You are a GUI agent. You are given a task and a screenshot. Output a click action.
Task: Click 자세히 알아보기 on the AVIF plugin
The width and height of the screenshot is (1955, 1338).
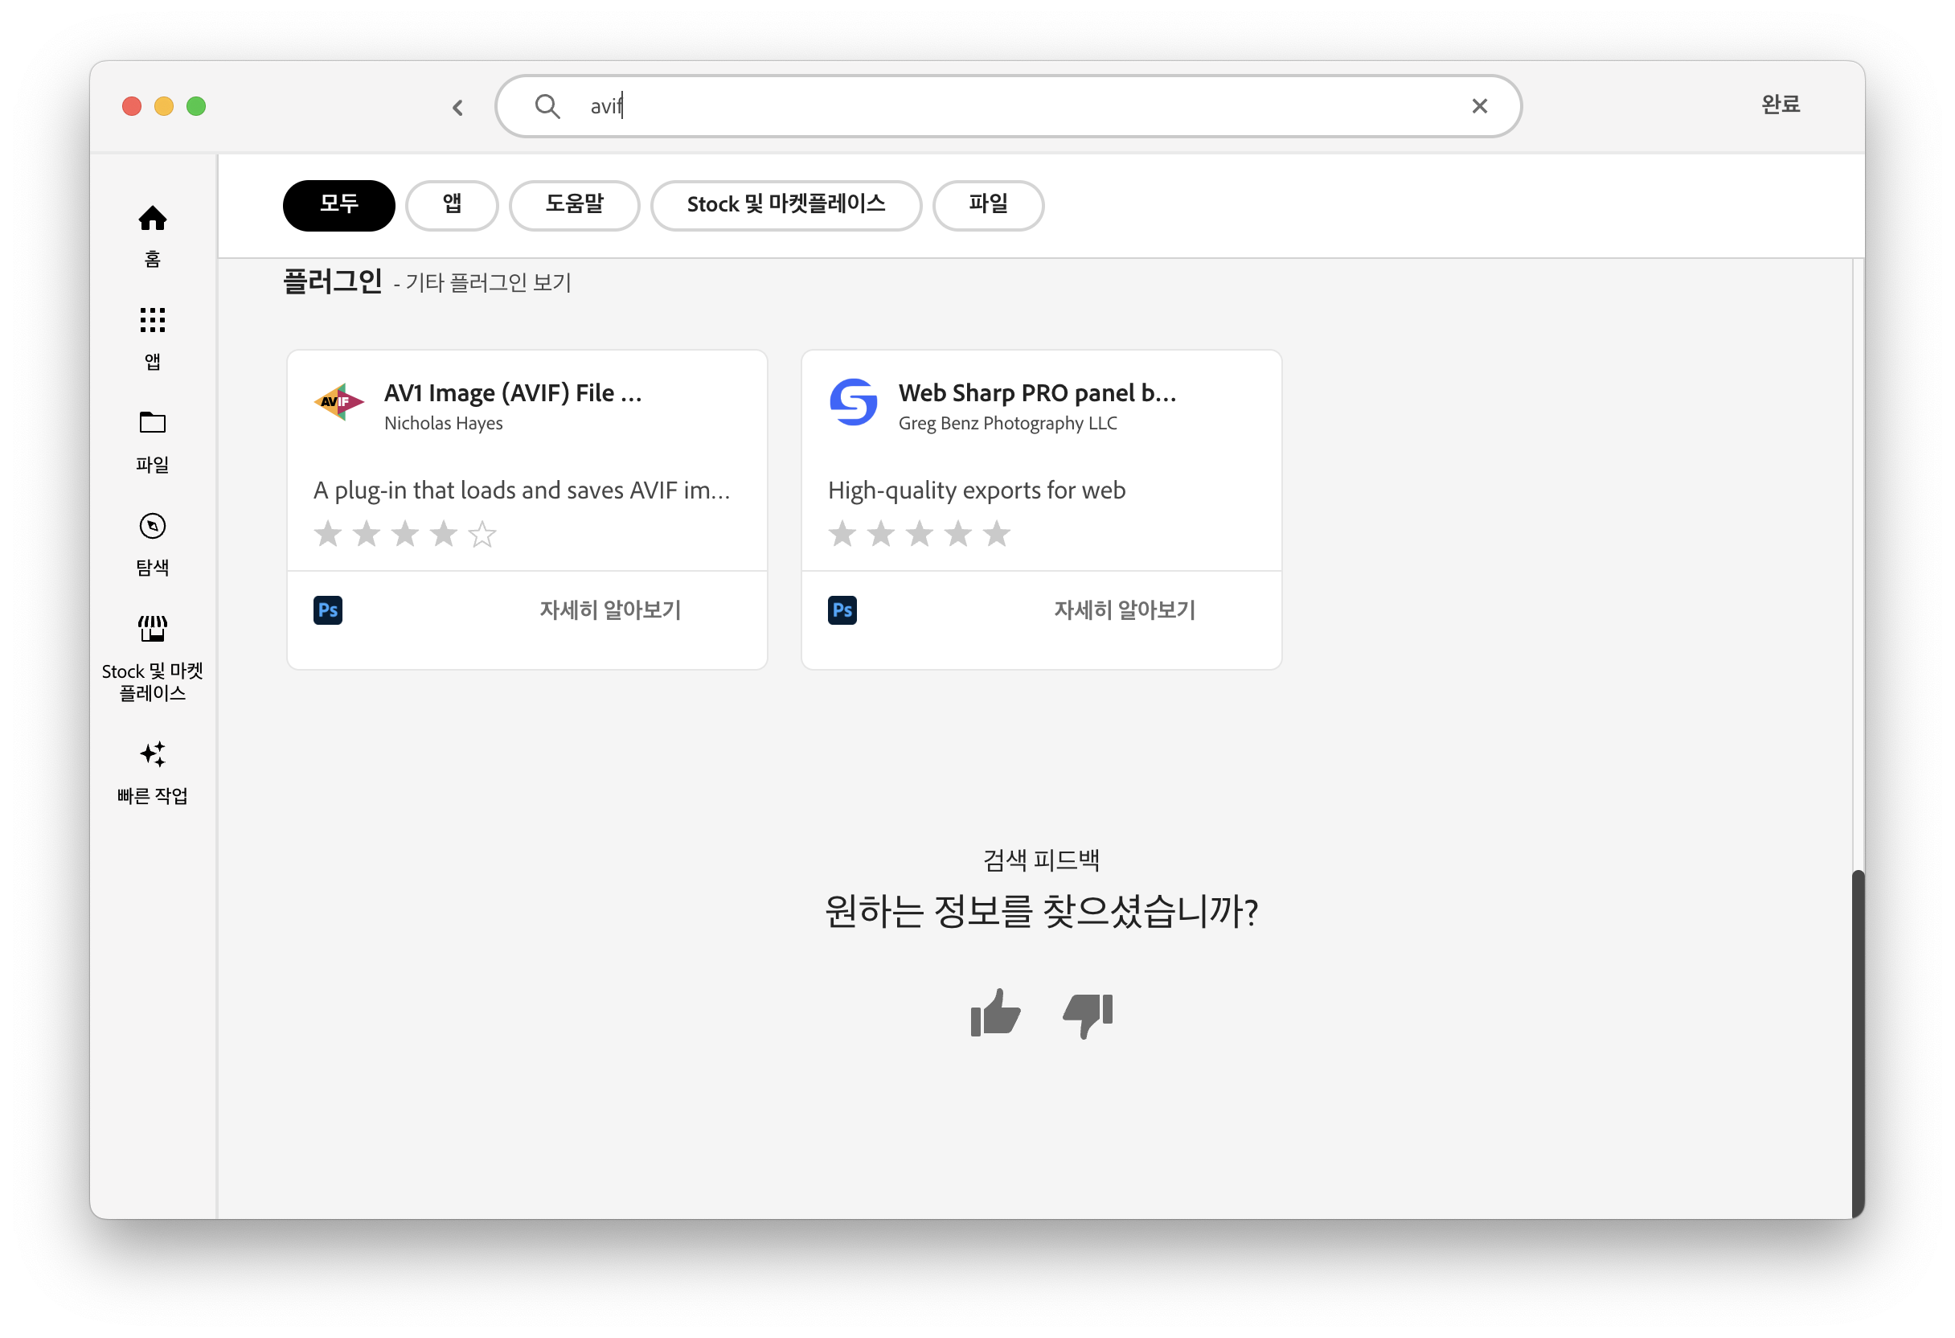[x=611, y=610]
